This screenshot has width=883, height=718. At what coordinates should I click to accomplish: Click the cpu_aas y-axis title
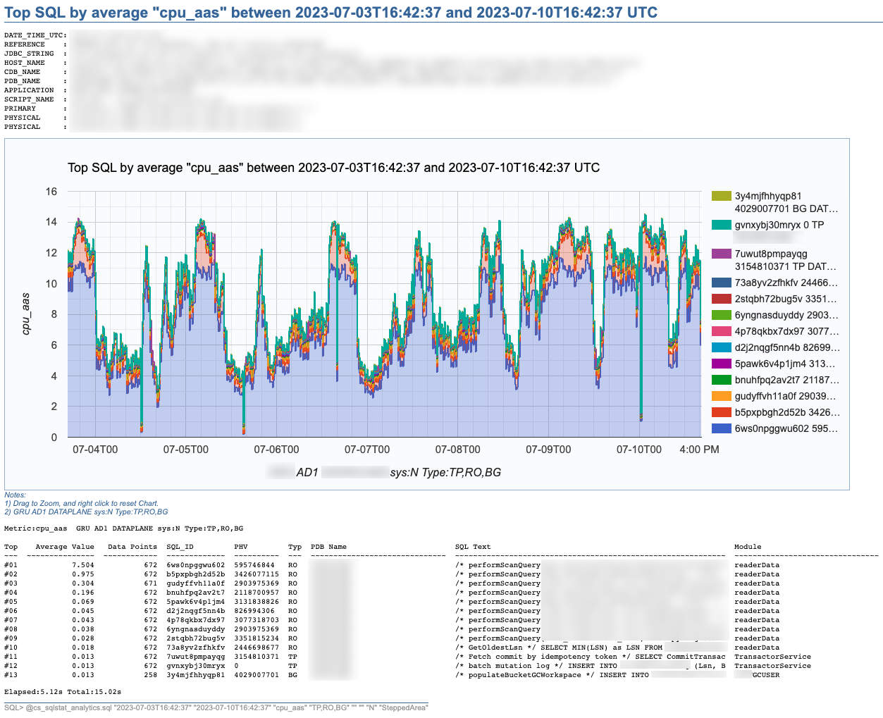pyautogui.click(x=26, y=314)
